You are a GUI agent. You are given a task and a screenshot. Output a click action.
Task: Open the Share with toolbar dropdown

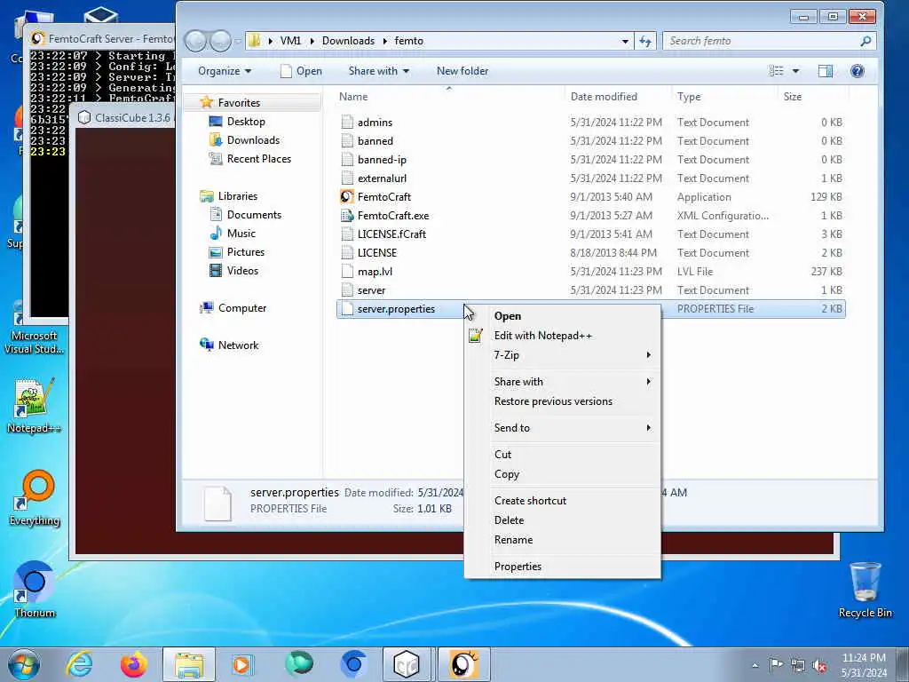(x=378, y=71)
